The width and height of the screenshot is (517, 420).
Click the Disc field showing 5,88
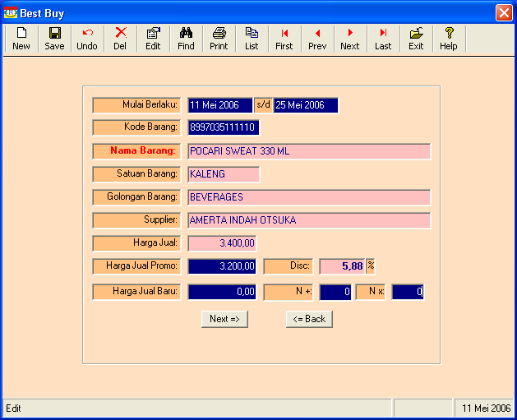tap(342, 266)
